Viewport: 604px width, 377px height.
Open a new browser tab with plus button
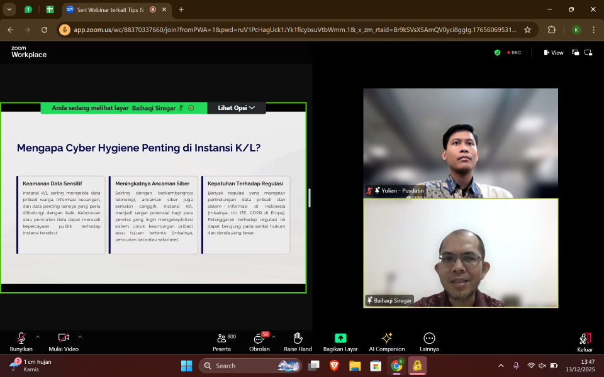[x=181, y=9]
